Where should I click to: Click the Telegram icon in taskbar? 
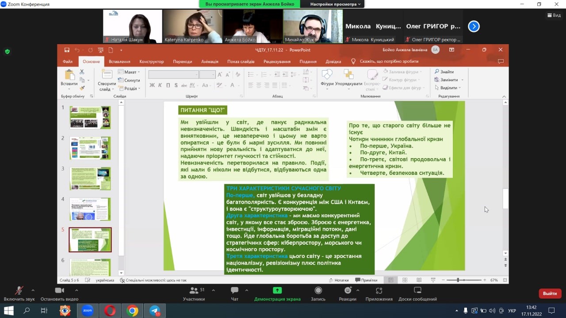pos(155,310)
